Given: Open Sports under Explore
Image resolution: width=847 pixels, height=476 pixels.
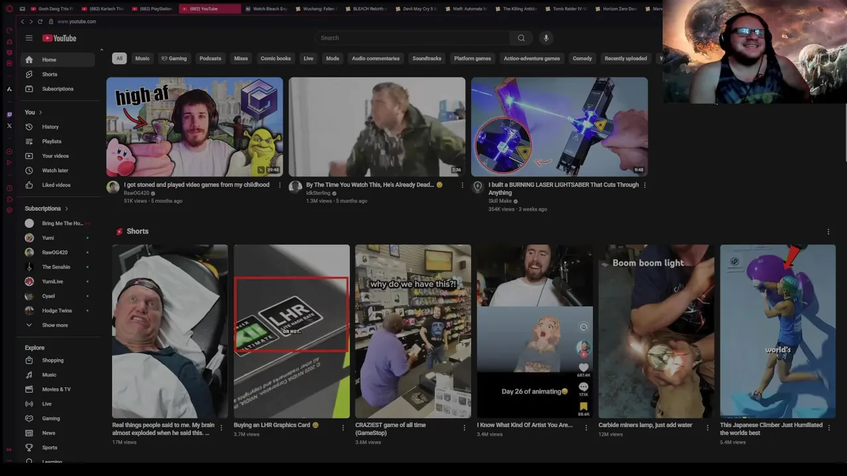Looking at the screenshot, I should 58,448.
